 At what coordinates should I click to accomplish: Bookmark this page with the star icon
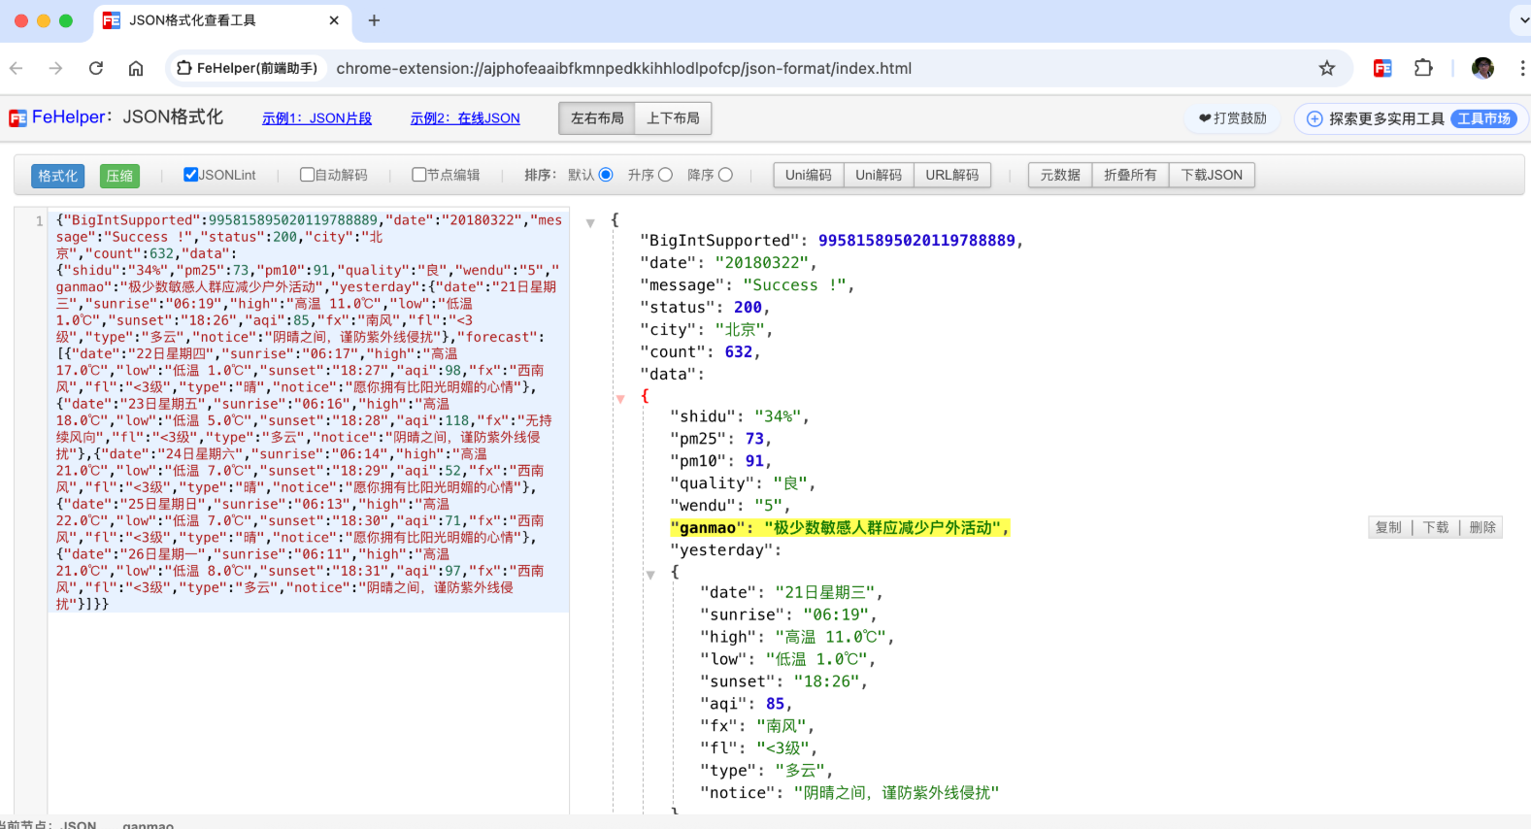[x=1326, y=68]
